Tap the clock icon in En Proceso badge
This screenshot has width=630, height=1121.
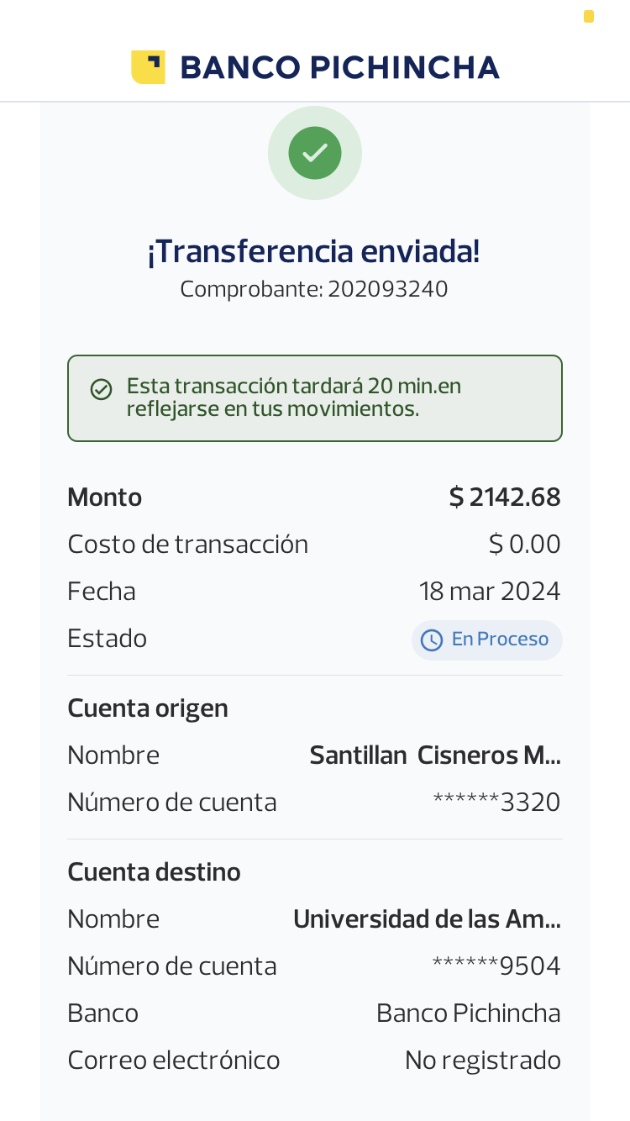pyautogui.click(x=431, y=640)
